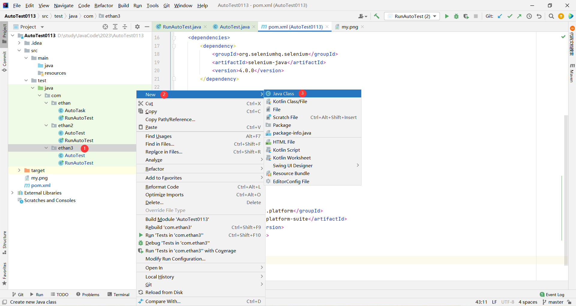Commit changes with Git checkmark icon
This screenshot has height=306, width=576.
tap(510, 16)
